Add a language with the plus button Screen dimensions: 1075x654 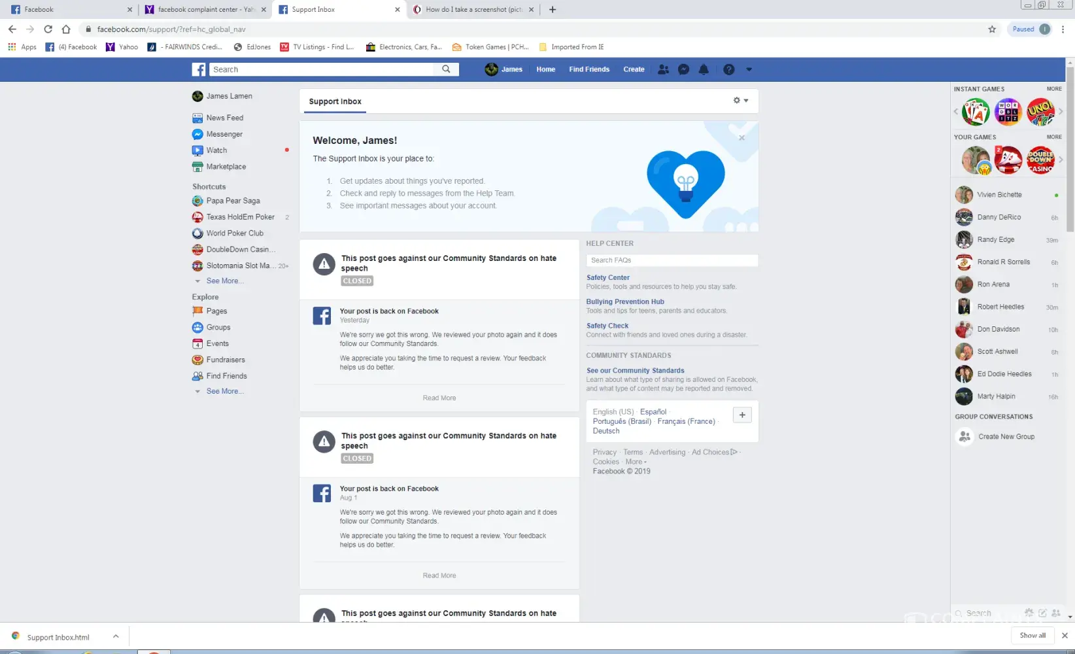coord(742,415)
